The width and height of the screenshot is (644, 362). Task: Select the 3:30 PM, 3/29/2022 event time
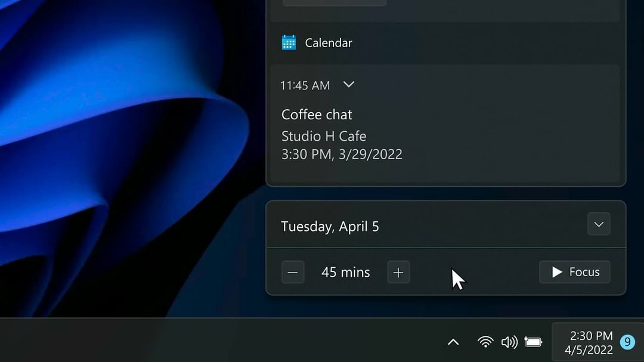tap(342, 154)
